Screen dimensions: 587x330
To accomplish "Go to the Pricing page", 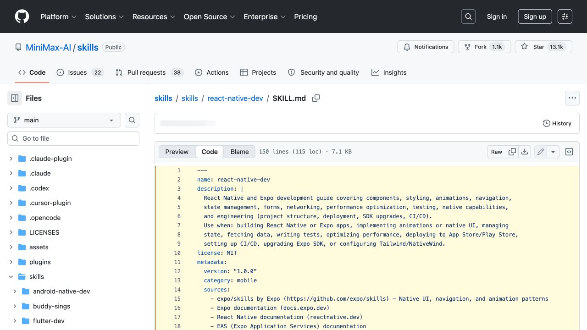I will 305,16.
